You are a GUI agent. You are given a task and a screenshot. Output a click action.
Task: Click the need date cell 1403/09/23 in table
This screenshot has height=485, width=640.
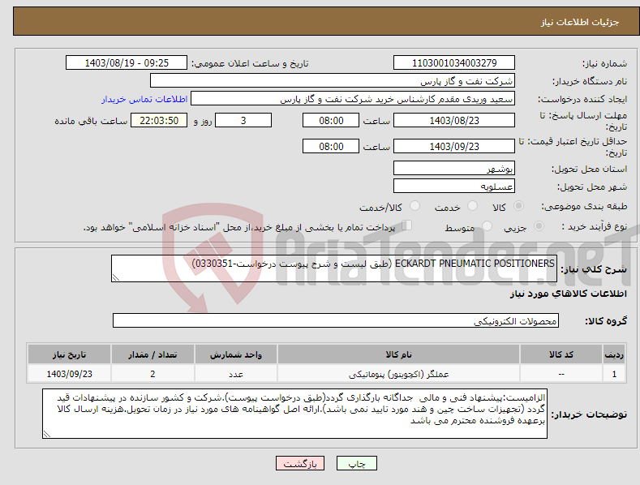[69, 374]
